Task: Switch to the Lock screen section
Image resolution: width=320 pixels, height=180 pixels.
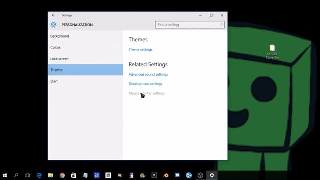Action: (85, 59)
